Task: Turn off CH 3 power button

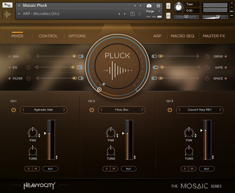Action: click(x=170, y=110)
